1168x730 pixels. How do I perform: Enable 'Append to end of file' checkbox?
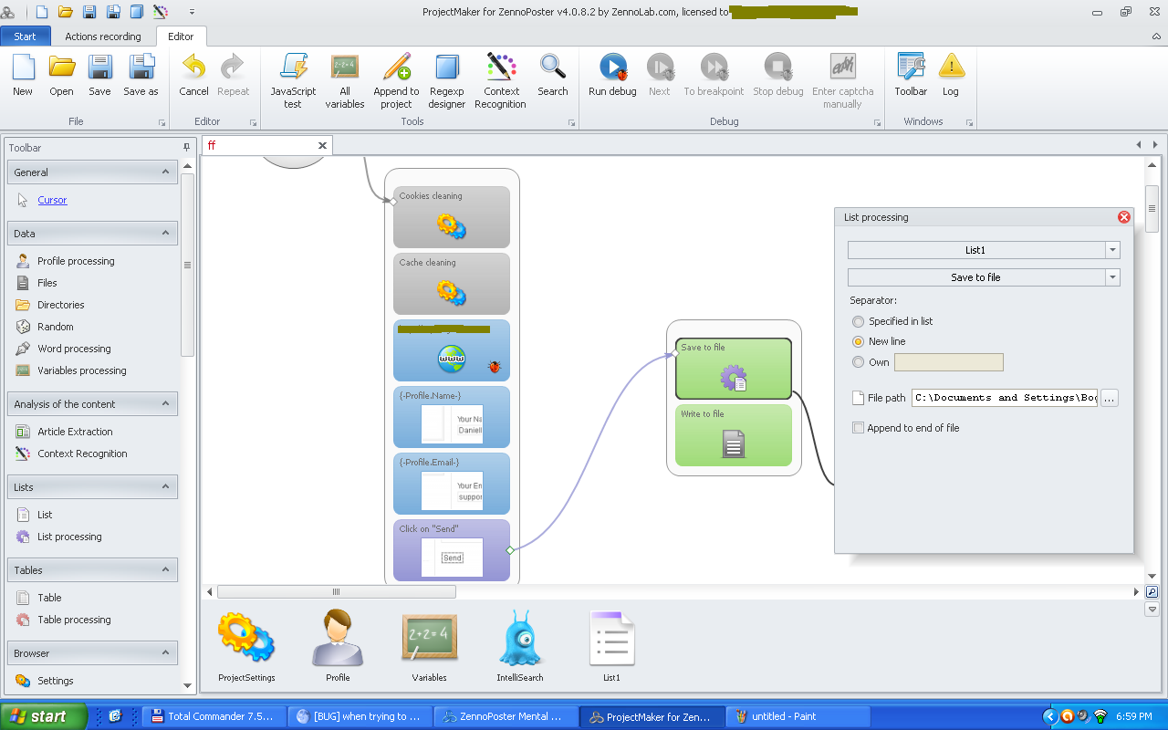point(858,428)
